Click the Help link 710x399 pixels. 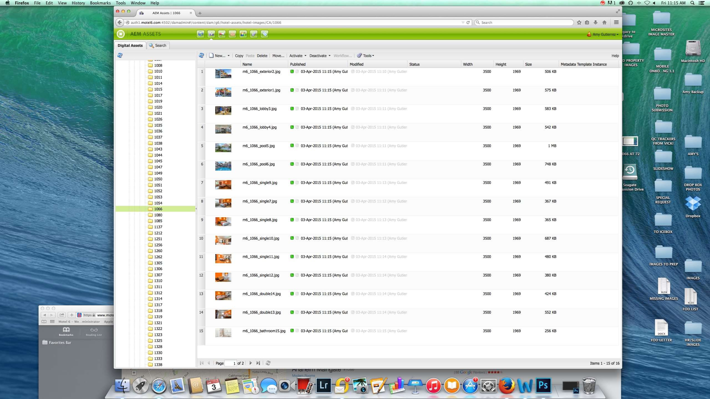[615, 56]
